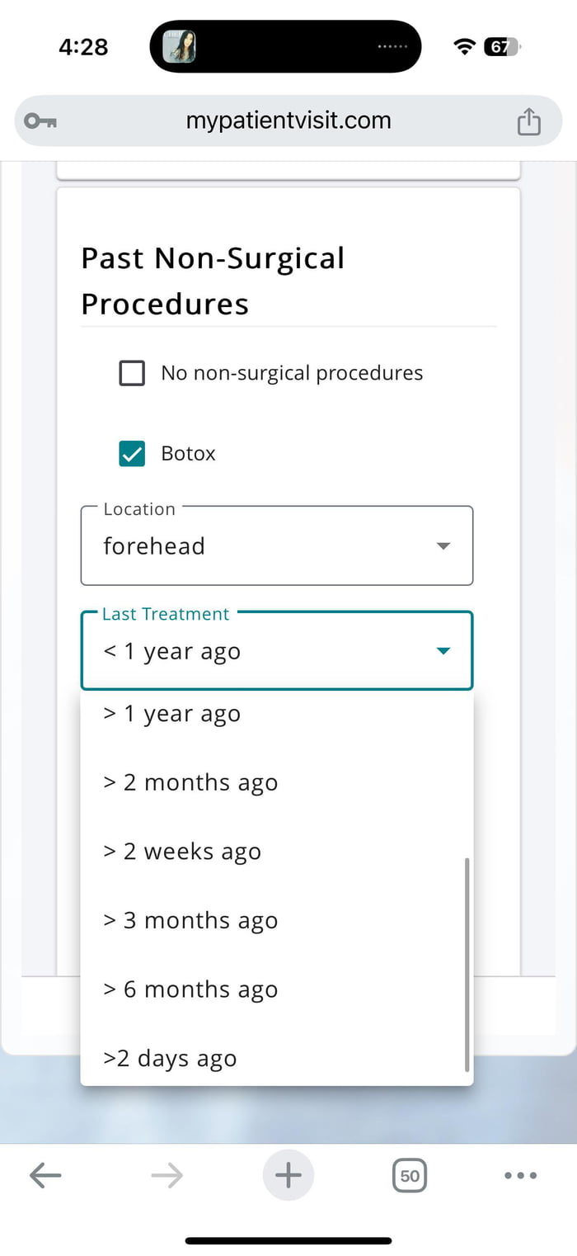Open the browser more-options ellipsis icon
This screenshot has height=1256, width=577.
point(521,1174)
